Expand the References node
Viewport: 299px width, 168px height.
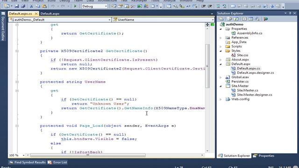pyautogui.click(x=221, y=38)
